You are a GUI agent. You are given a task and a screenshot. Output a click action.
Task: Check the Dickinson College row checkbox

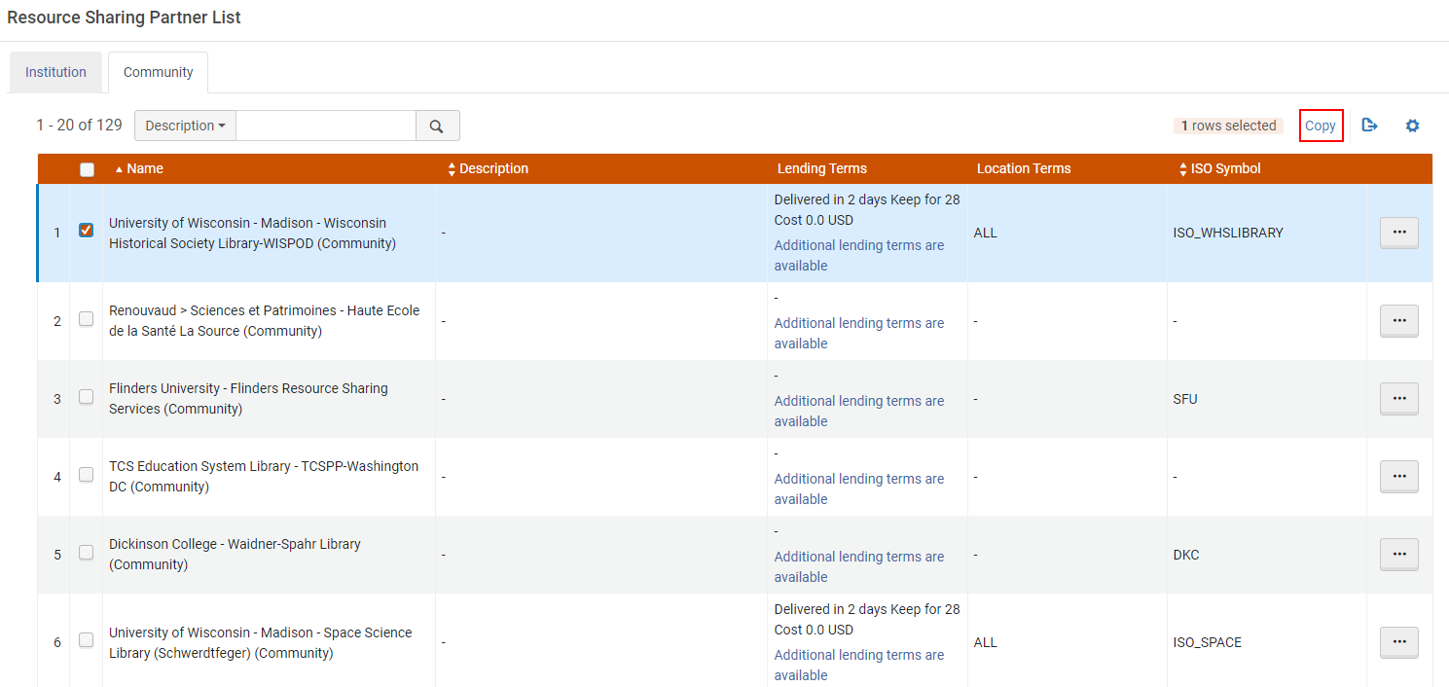[87, 552]
